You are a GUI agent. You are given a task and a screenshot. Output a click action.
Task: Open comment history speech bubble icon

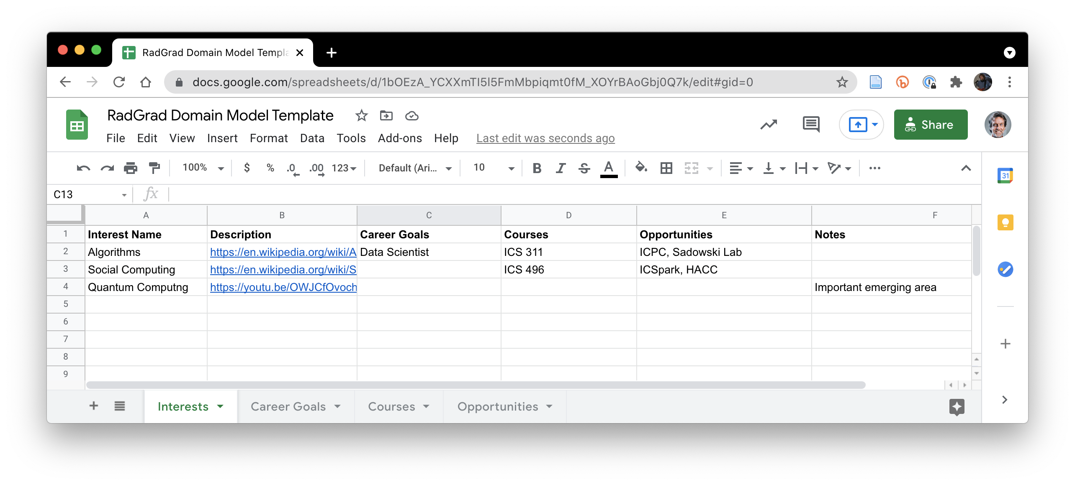pos(811,125)
